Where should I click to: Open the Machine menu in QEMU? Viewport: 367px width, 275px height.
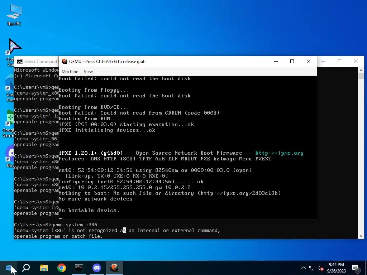point(70,72)
